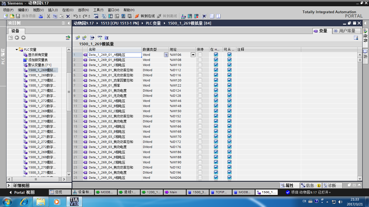Viewport: 369px width, 207px height.
Task: Click the Monitor all glasses icon
Action: point(100,38)
